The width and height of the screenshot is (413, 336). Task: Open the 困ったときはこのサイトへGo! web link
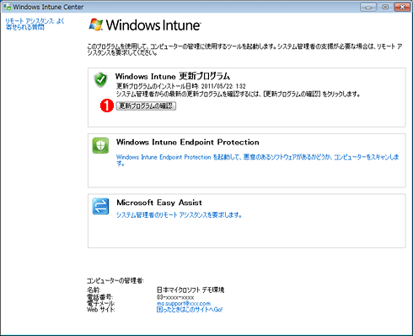[190, 310]
